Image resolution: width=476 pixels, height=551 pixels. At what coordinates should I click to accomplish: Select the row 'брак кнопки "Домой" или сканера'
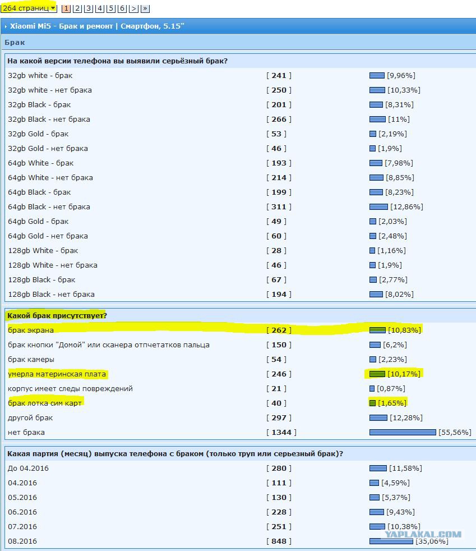pyautogui.click(x=240, y=345)
